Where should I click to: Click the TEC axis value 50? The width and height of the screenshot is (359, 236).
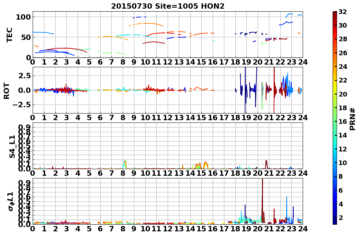point(26,37)
